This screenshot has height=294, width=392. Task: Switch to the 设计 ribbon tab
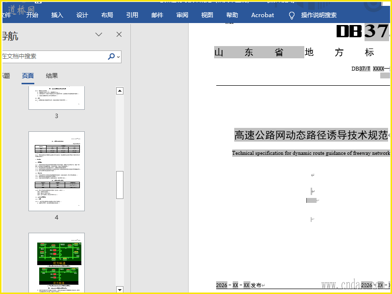click(82, 15)
